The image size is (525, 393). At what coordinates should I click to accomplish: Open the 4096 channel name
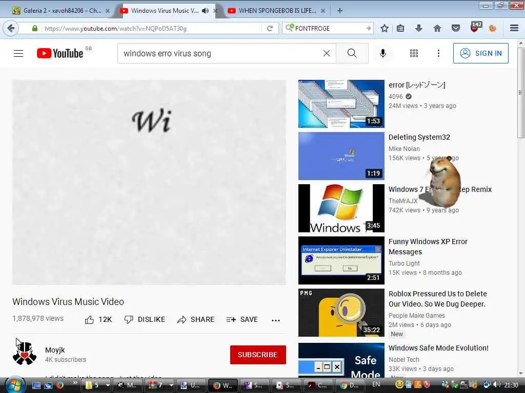(x=395, y=97)
